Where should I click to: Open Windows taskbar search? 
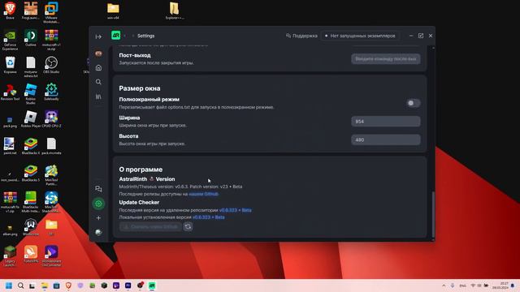20,286
